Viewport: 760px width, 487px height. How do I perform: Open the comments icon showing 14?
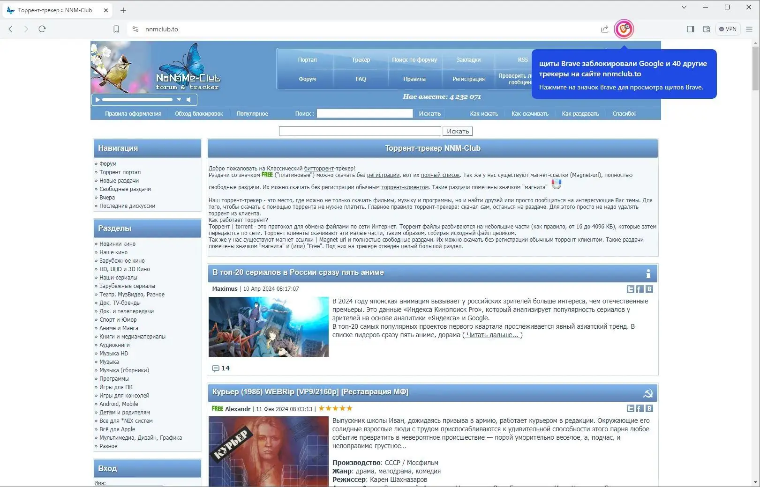pos(216,369)
